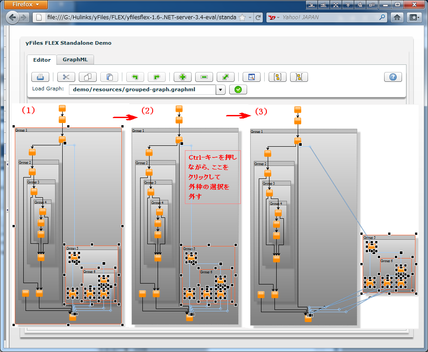Expand the Load Graph dropdown list
The width and height of the screenshot is (428, 352).
point(220,90)
